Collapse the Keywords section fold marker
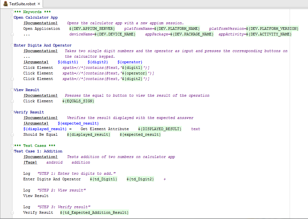 click(12, 12)
